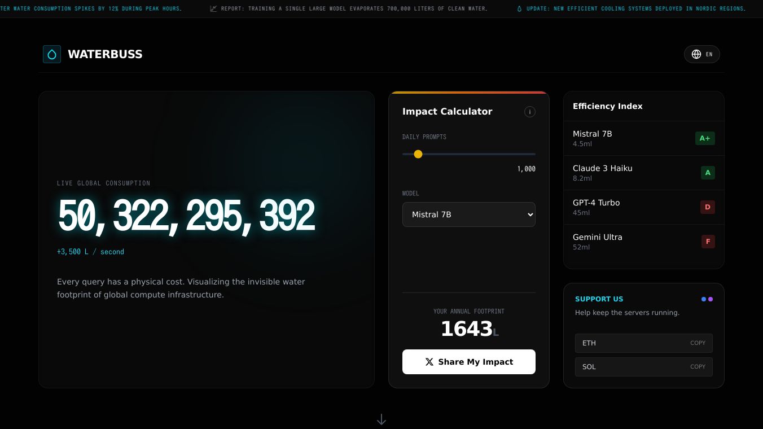Open the language globe icon
Screen dimensions: 763x429
696,54
